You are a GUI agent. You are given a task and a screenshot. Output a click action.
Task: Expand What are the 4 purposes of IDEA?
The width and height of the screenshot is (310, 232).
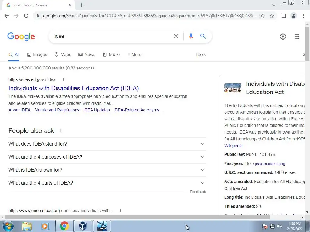[x=107, y=157]
